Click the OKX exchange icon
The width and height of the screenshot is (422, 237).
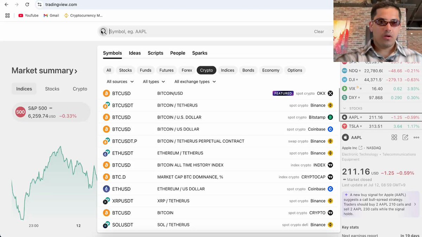click(x=330, y=93)
